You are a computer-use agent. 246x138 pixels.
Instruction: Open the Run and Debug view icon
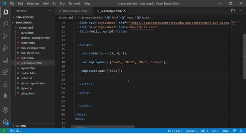(x=5, y=48)
